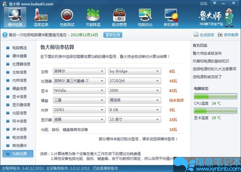Expand 3720QM processor model dropdown
The height and width of the screenshot is (172, 241).
click(135, 81)
